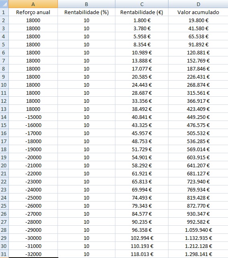Select cell with 1.059.940 €
Image resolution: width=228 pixels, height=258 pixels.
198,230
